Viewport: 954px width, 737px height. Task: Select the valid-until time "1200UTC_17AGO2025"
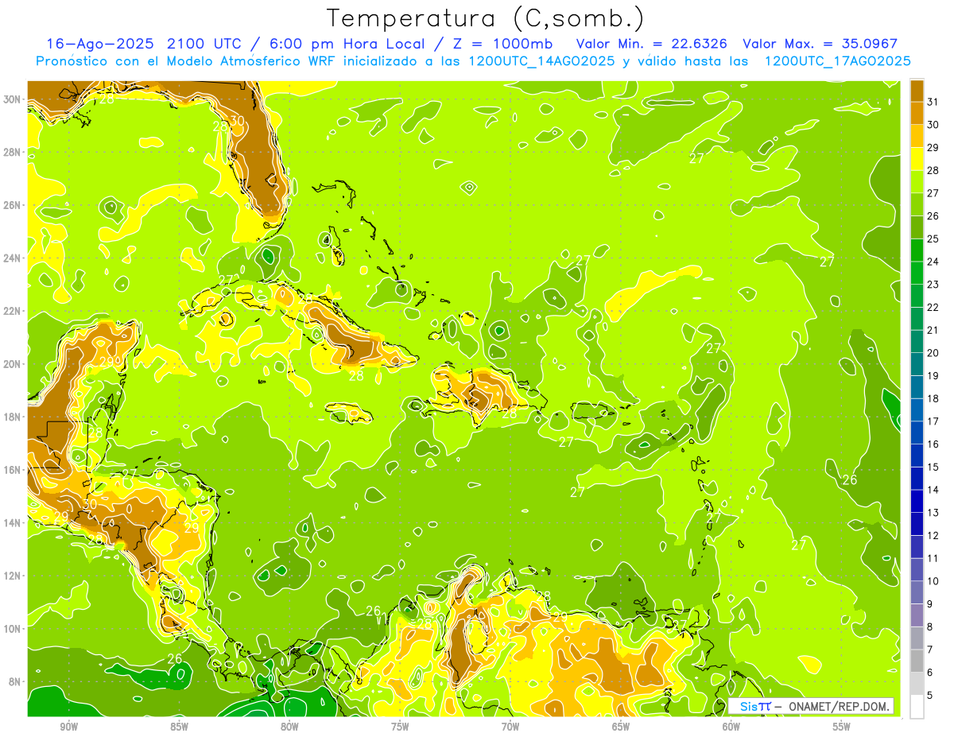click(x=837, y=61)
